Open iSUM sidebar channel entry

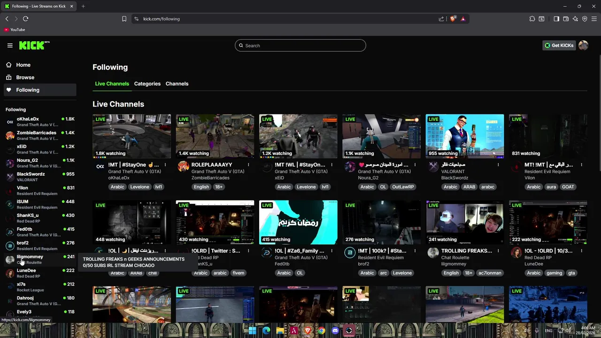(x=40, y=204)
